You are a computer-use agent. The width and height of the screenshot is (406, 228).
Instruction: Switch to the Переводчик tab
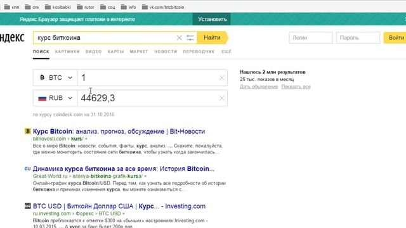(x=199, y=51)
